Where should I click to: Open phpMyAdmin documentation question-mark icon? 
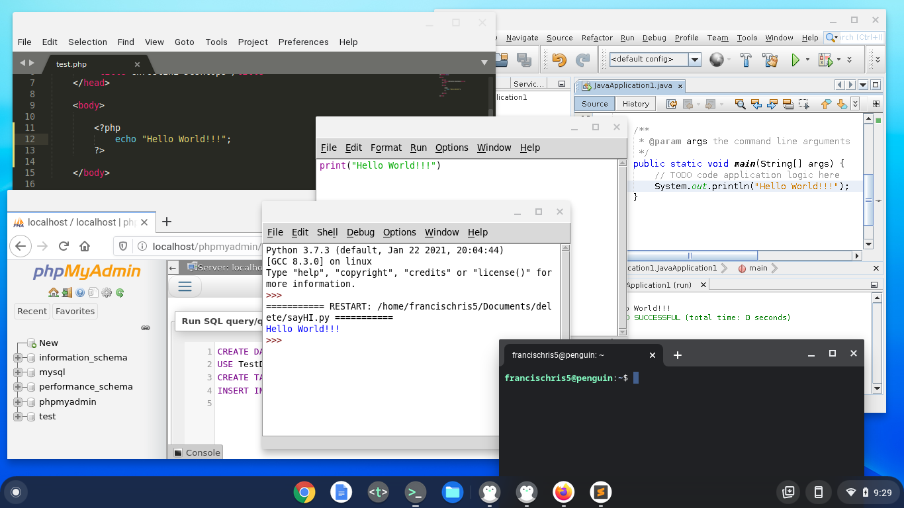point(80,292)
